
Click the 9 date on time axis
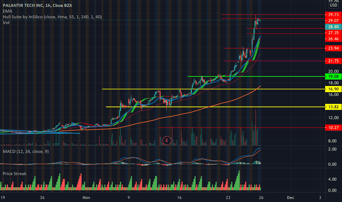point(129,198)
